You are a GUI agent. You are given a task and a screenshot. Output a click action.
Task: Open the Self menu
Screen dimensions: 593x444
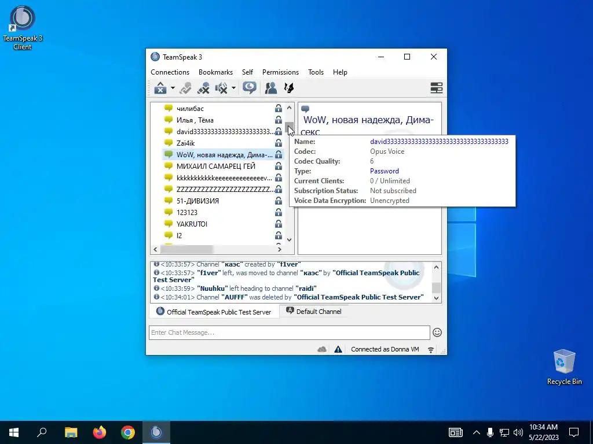point(247,72)
